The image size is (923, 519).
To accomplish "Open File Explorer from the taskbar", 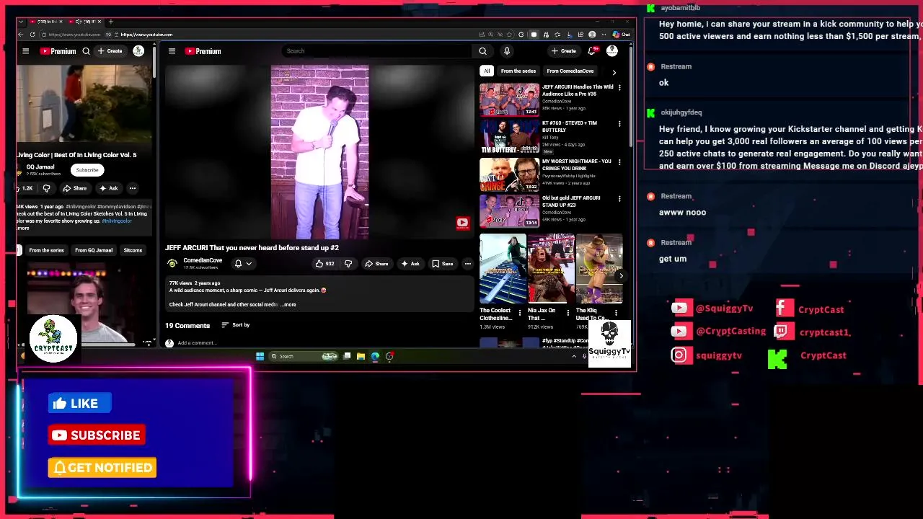I will click(361, 356).
